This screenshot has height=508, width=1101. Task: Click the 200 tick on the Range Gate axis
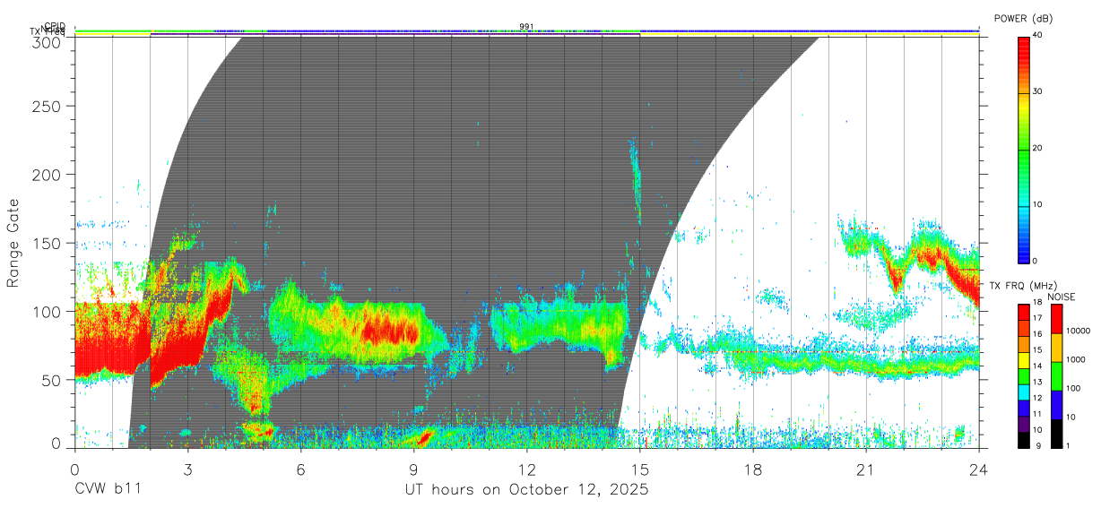48,174
